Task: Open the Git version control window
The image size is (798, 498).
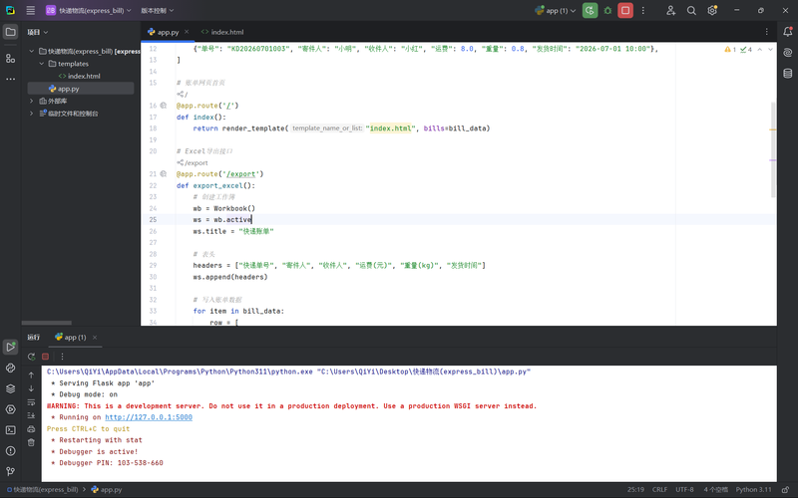Action: (x=10, y=471)
